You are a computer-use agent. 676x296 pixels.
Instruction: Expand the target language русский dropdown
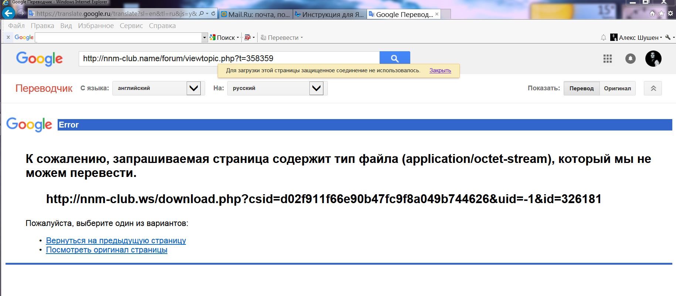316,88
